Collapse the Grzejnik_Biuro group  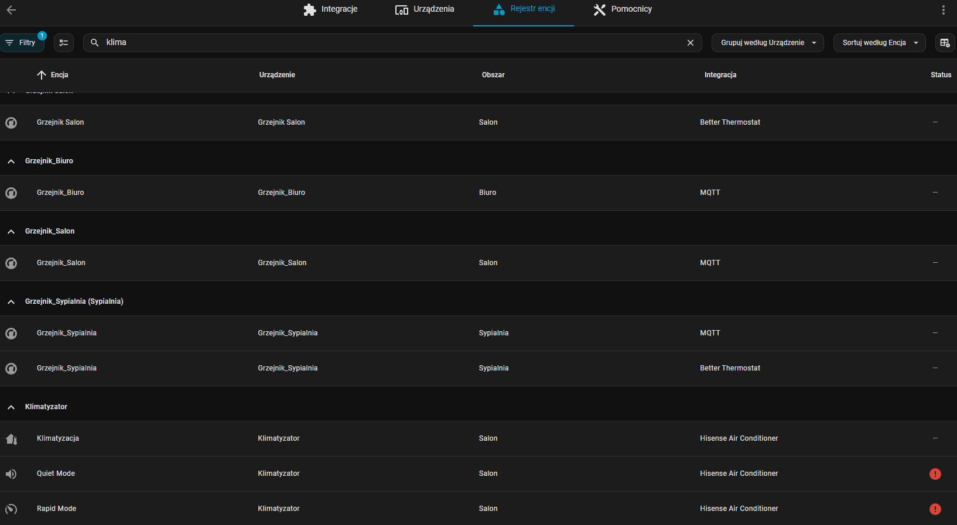click(11, 161)
